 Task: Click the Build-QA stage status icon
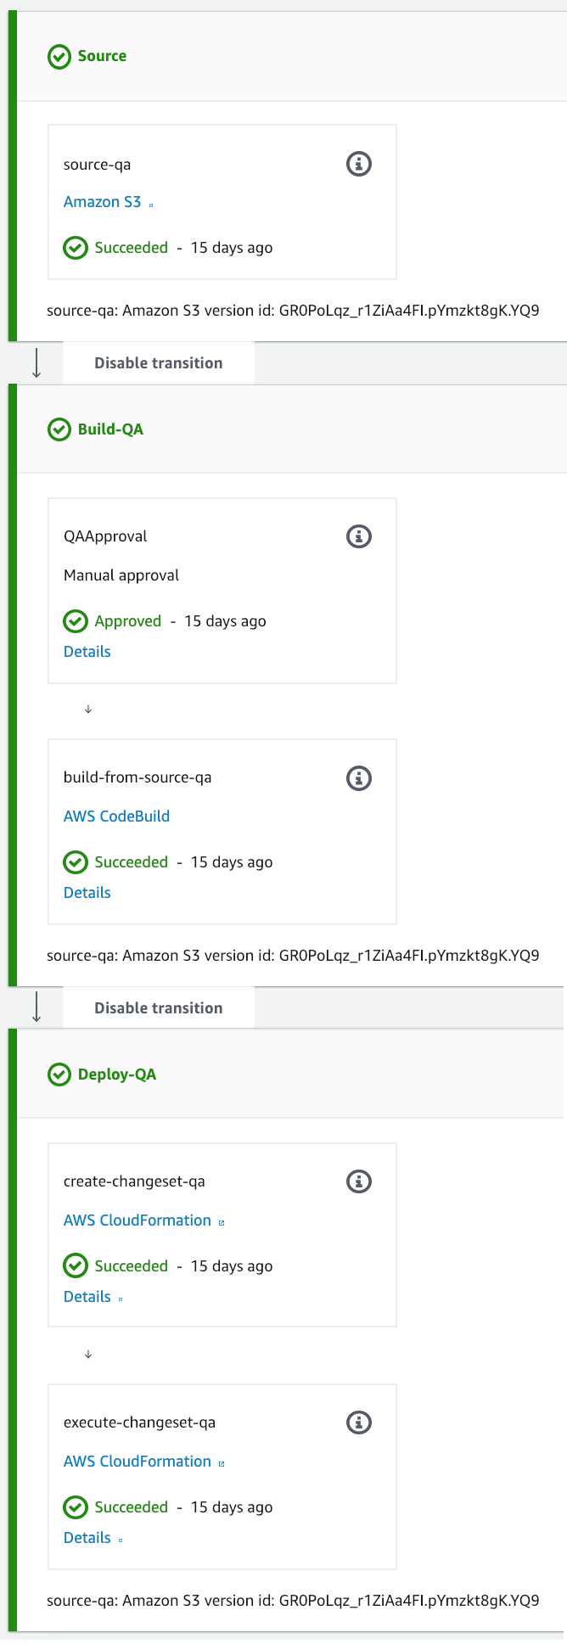(x=59, y=429)
